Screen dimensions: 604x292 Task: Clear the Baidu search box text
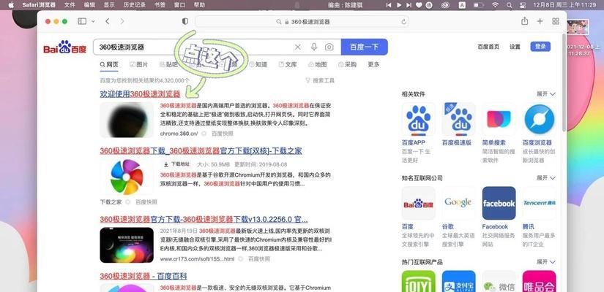click(x=297, y=47)
